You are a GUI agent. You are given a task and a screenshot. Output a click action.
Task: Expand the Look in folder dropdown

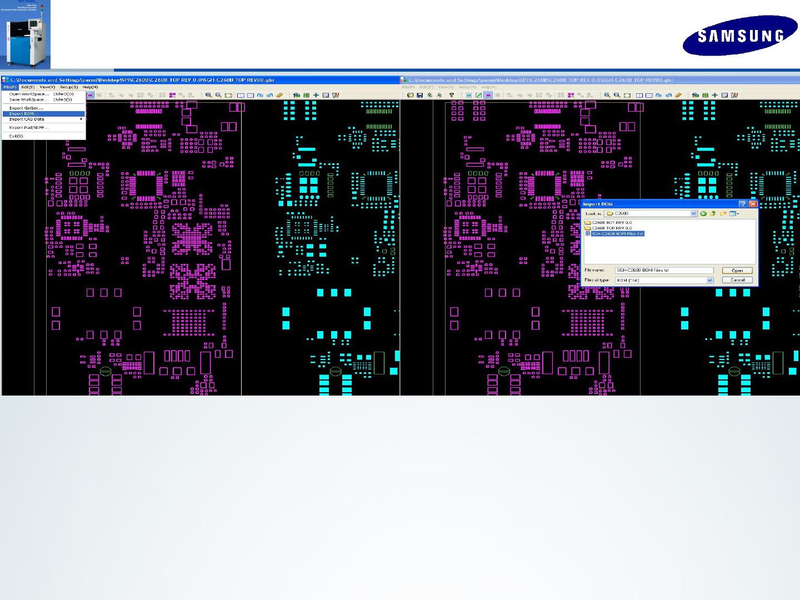coord(693,213)
